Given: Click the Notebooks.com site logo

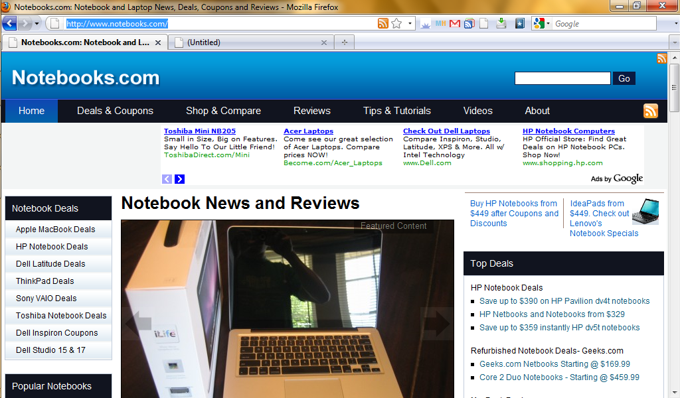Looking at the screenshot, I should pos(86,78).
